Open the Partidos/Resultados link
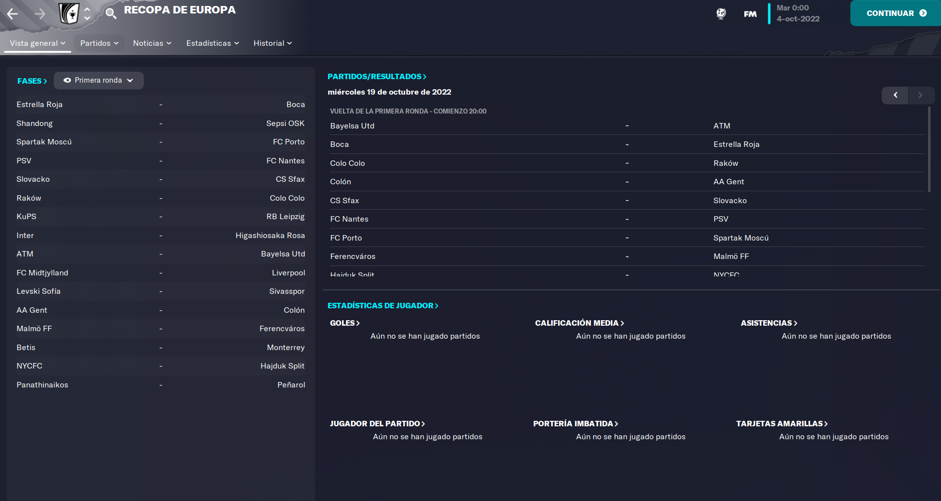Image resolution: width=941 pixels, height=501 pixels. coord(377,77)
